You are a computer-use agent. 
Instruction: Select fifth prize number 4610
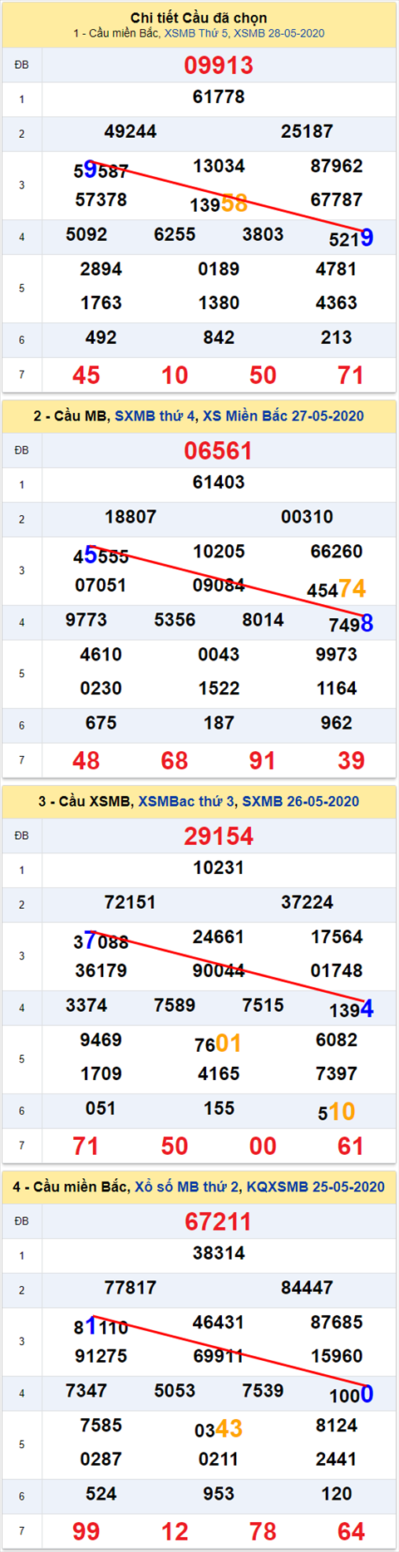coord(101,655)
